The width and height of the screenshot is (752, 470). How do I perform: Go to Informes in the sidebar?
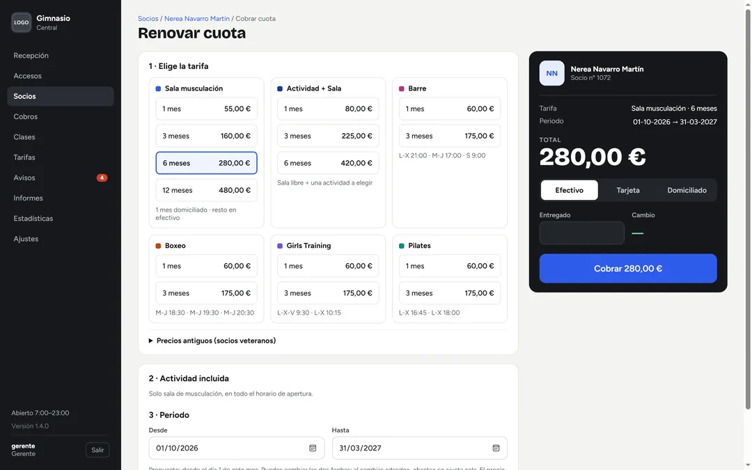pos(61,198)
